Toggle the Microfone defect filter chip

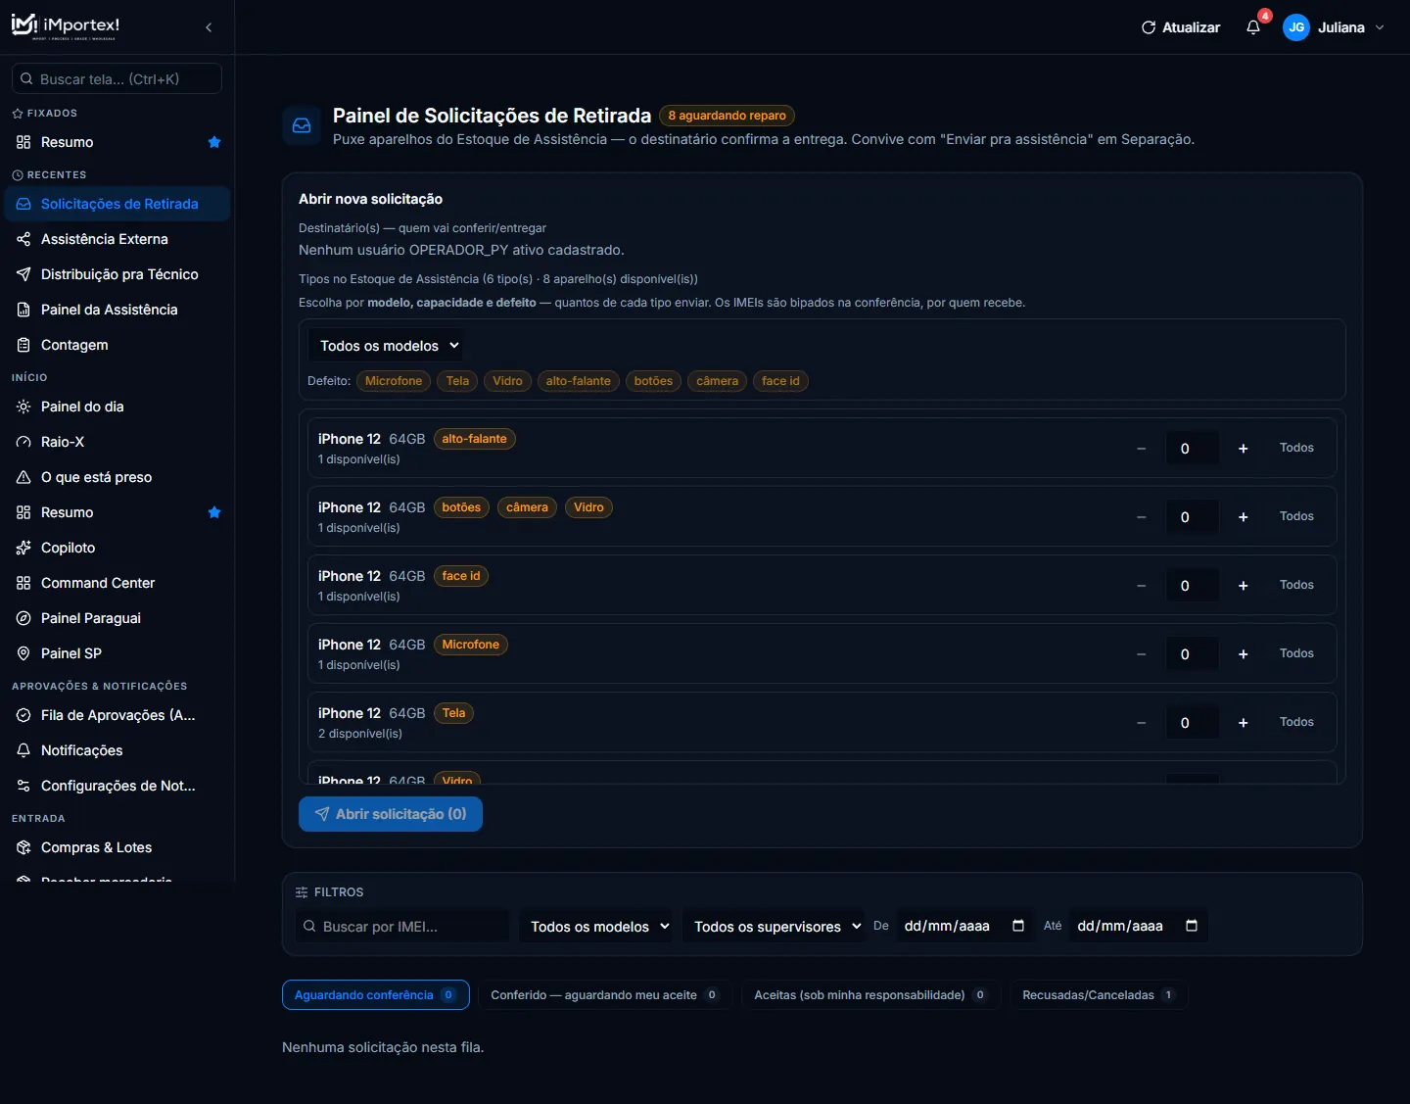tap(394, 381)
